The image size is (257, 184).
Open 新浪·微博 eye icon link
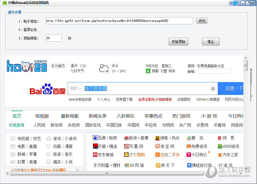click(126, 138)
